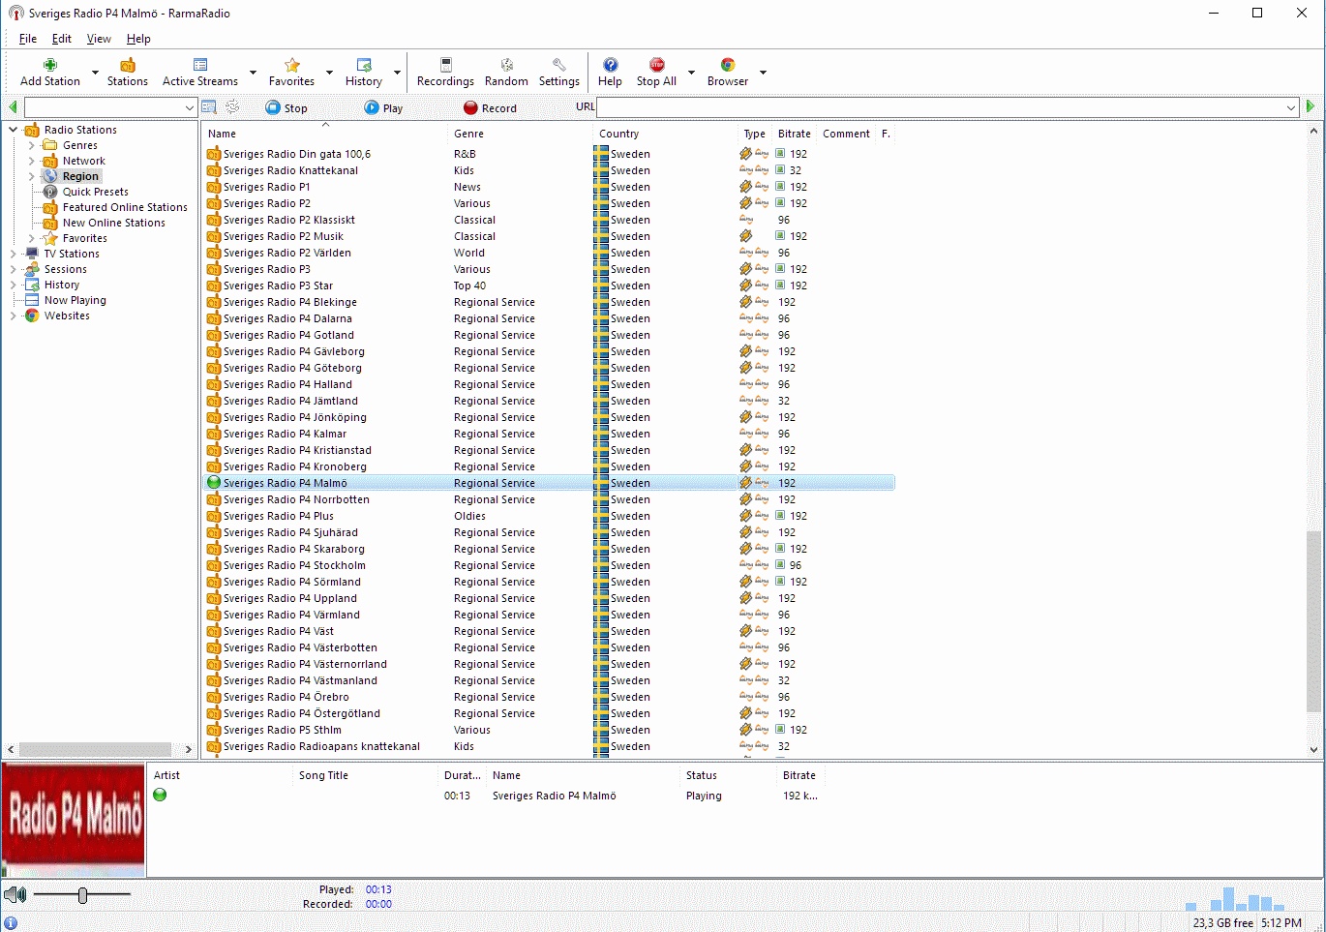Screen dimensions: 1326x932
Task: Open the Recordings toolbar icon
Action: [445, 65]
